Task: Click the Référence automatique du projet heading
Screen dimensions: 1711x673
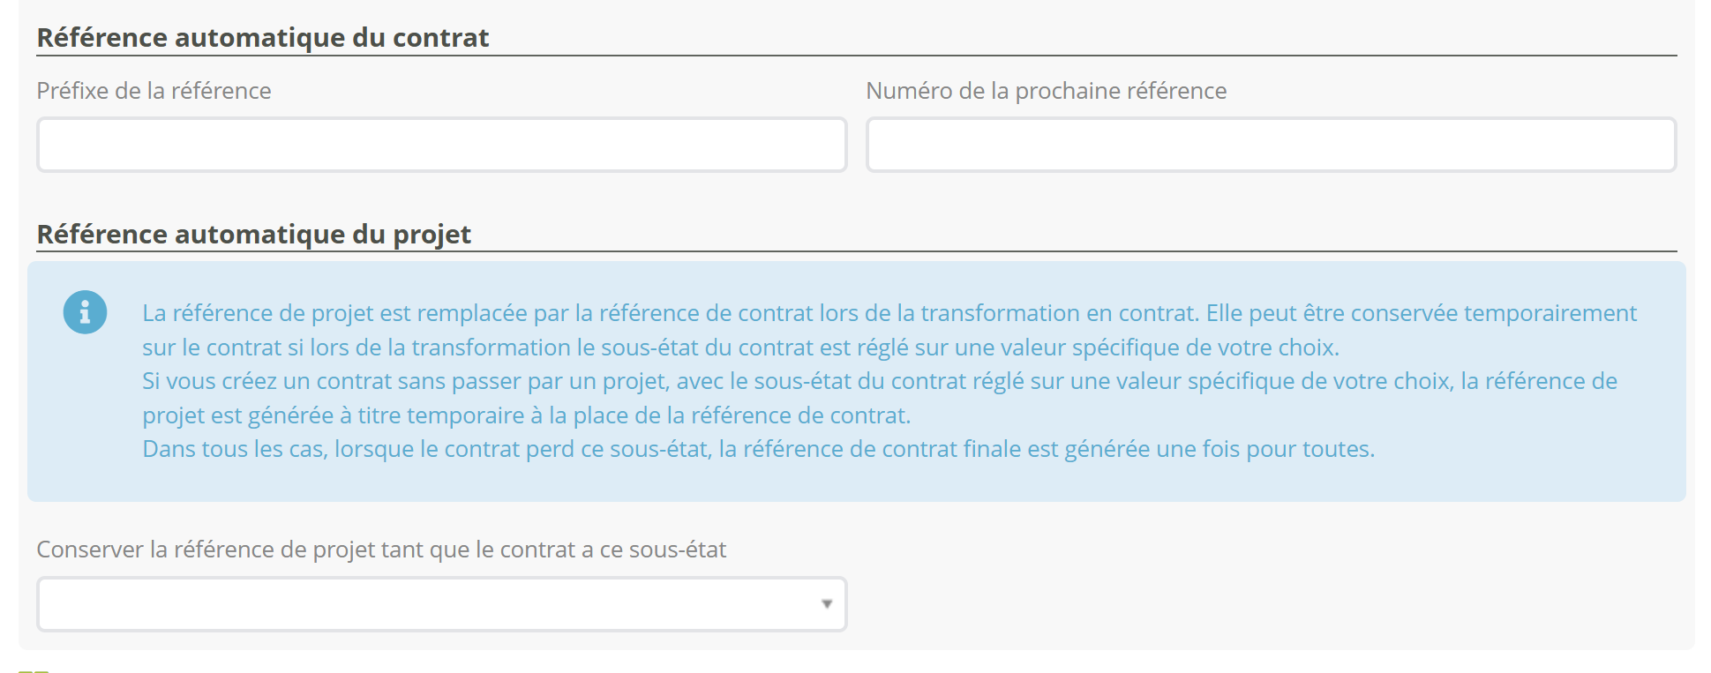Action: 254,235
